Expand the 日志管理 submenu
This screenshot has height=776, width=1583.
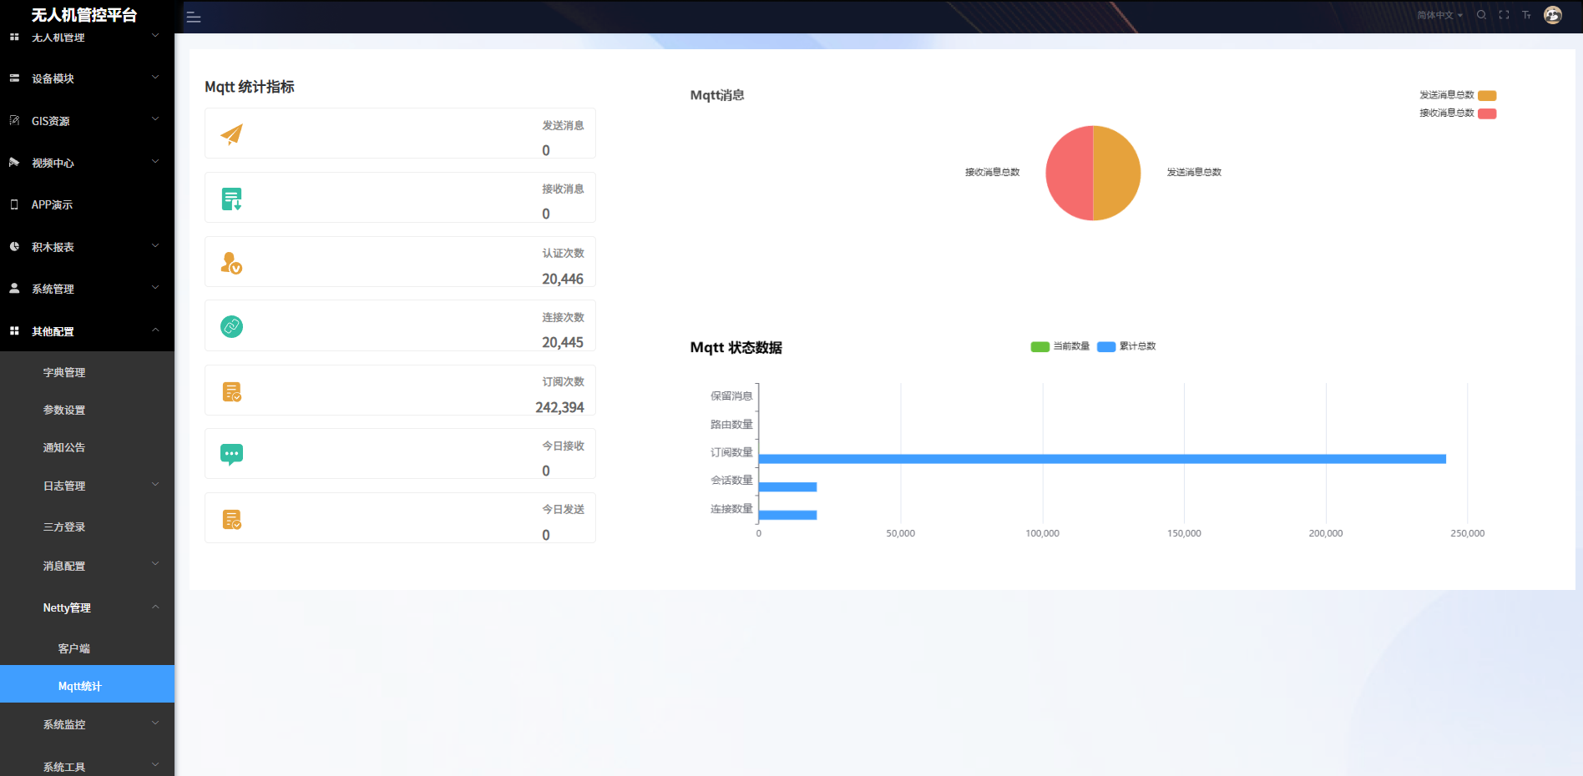point(87,486)
